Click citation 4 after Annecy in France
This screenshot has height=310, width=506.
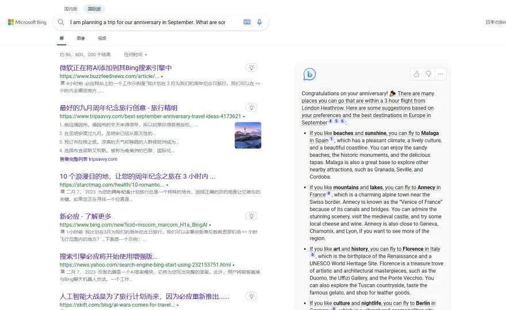click(328, 193)
